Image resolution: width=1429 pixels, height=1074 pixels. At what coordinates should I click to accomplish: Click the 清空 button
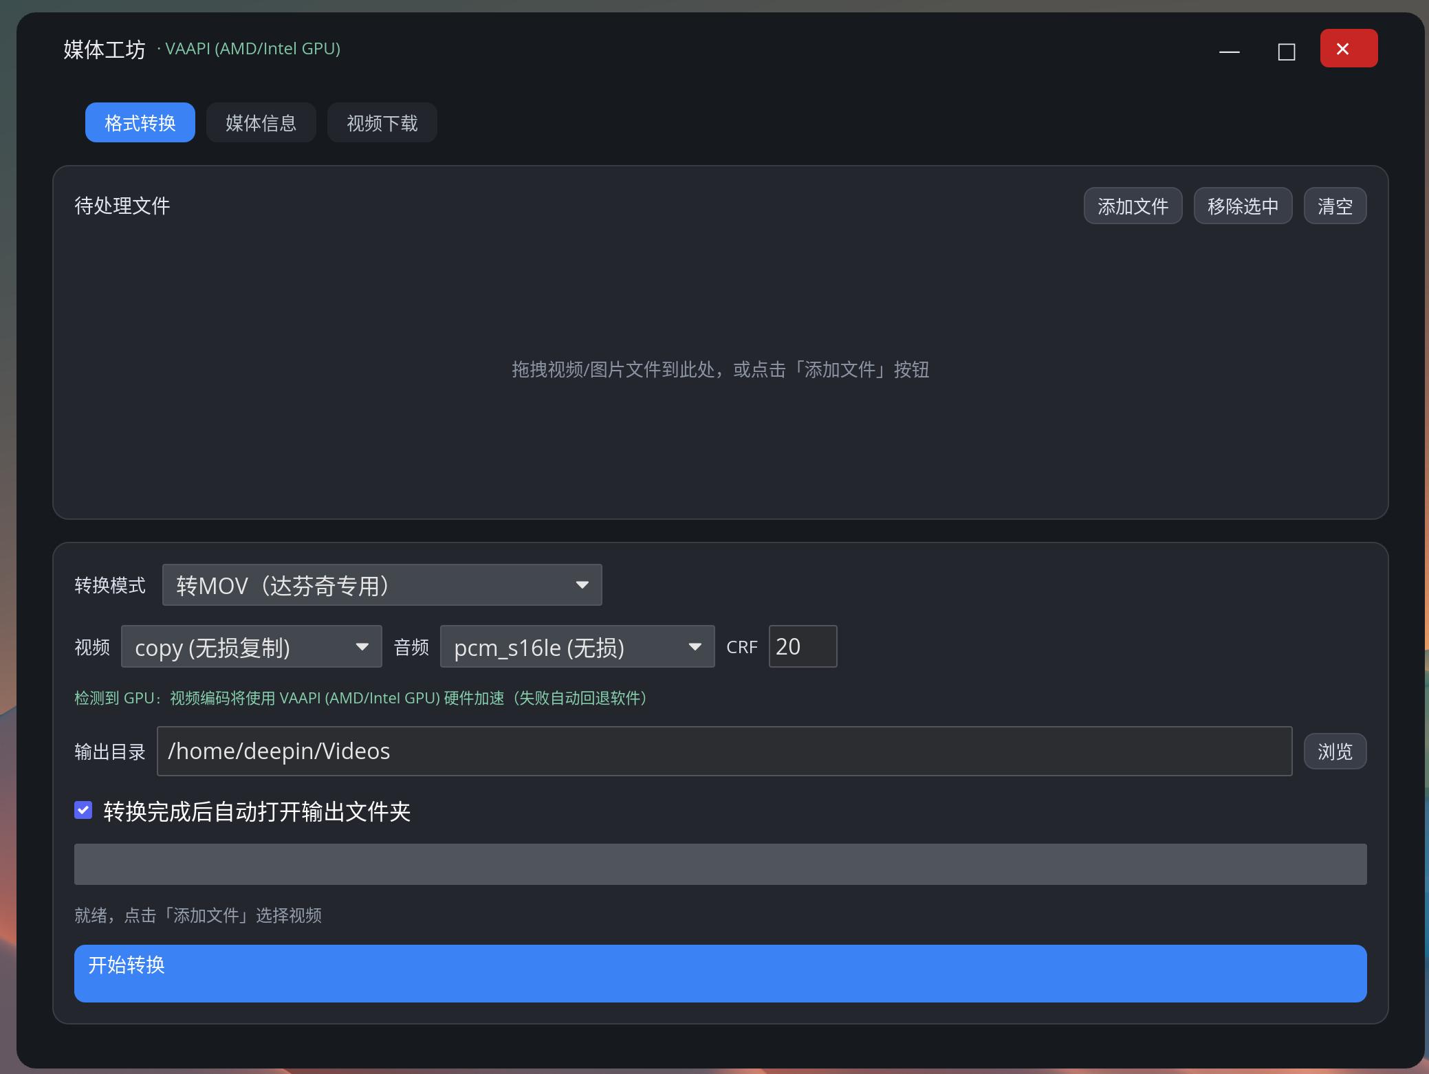[x=1335, y=206]
